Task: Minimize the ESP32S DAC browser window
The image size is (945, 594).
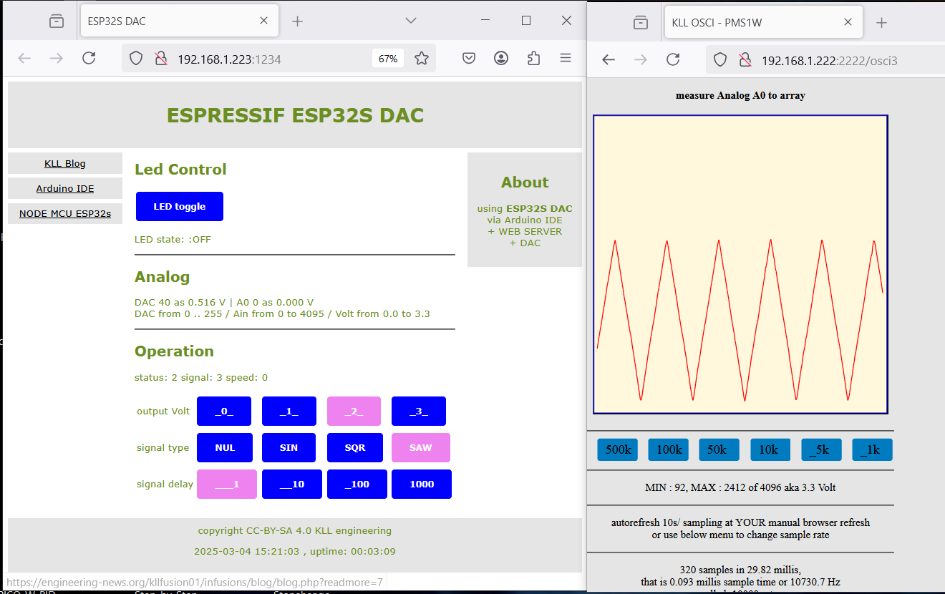Action: click(x=486, y=21)
